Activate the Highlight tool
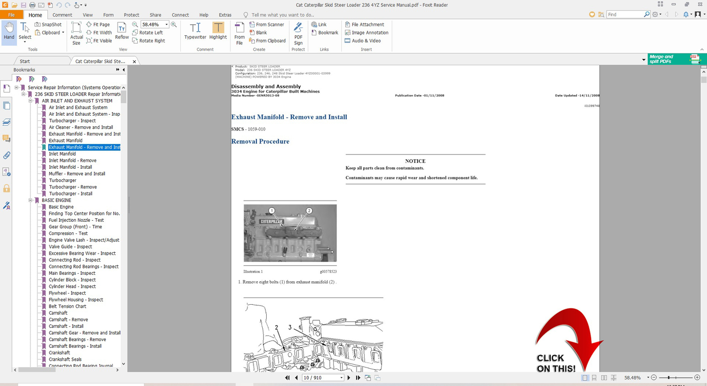Image resolution: width=707 pixels, height=386 pixels. coord(218,32)
